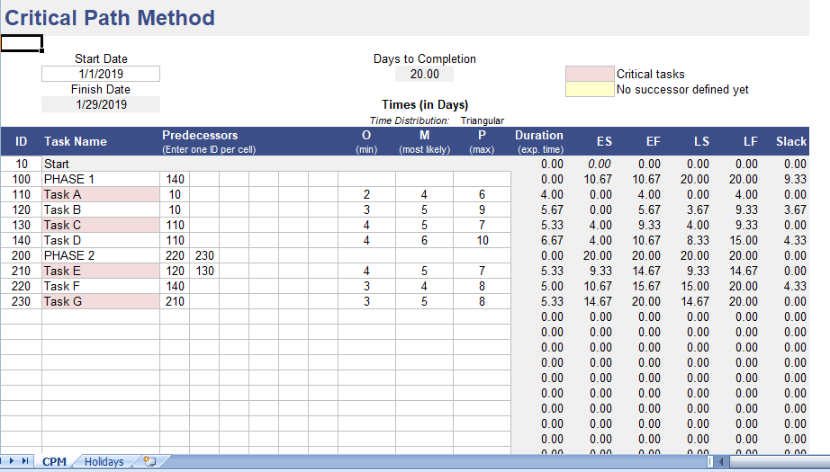Select the Finish Date cell 1/29/2019
Image resolution: width=830 pixels, height=472 pixels.
(101, 104)
